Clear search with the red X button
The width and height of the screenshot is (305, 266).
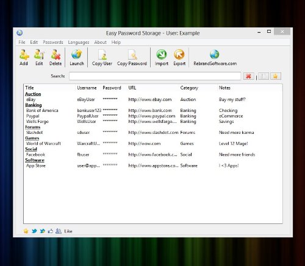[x=249, y=76]
